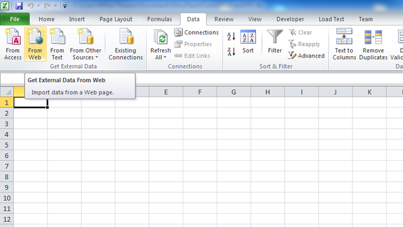403x227 pixels.
Task: Select row 12 header
Action: (x=7, y=219)
